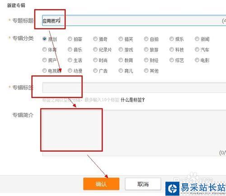The width and height of the screenshot is (226, 196).
Task: Pick the 旅游 category radio button
Action: [146, 49]
